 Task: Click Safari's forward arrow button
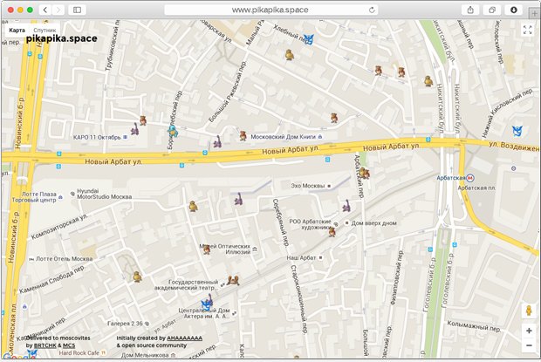(58, 10)
